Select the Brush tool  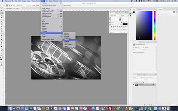point(2,26)
